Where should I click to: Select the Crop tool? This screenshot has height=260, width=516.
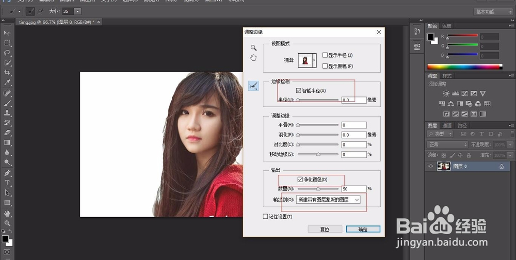point(7,73)
